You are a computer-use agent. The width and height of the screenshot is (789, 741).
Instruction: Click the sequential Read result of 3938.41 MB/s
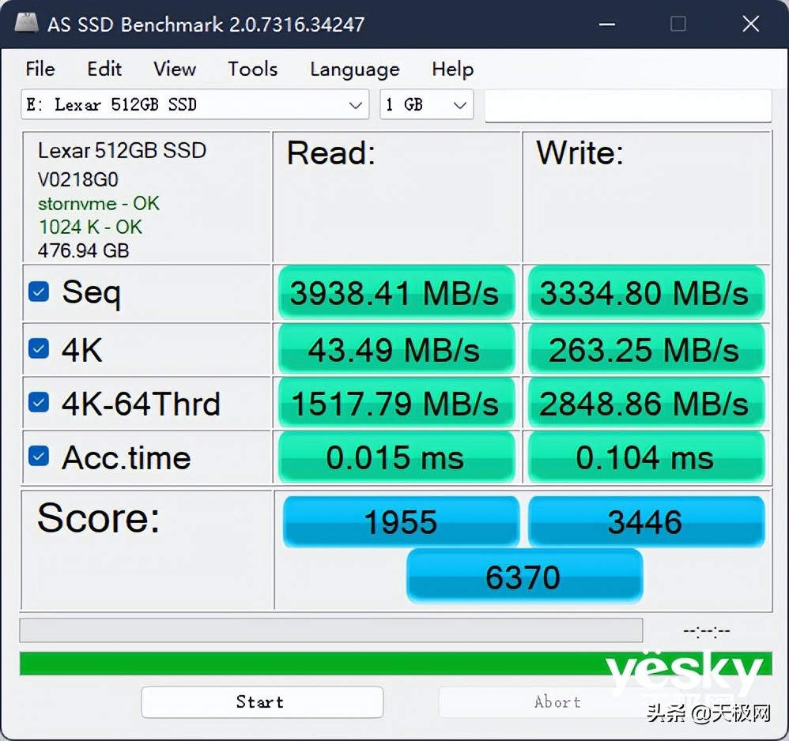pos(396,293)
